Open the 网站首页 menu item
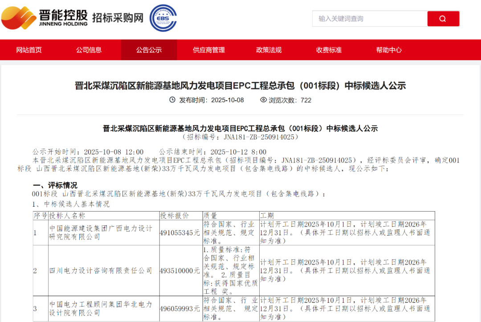481x322 pixels. tap(29, 50)
